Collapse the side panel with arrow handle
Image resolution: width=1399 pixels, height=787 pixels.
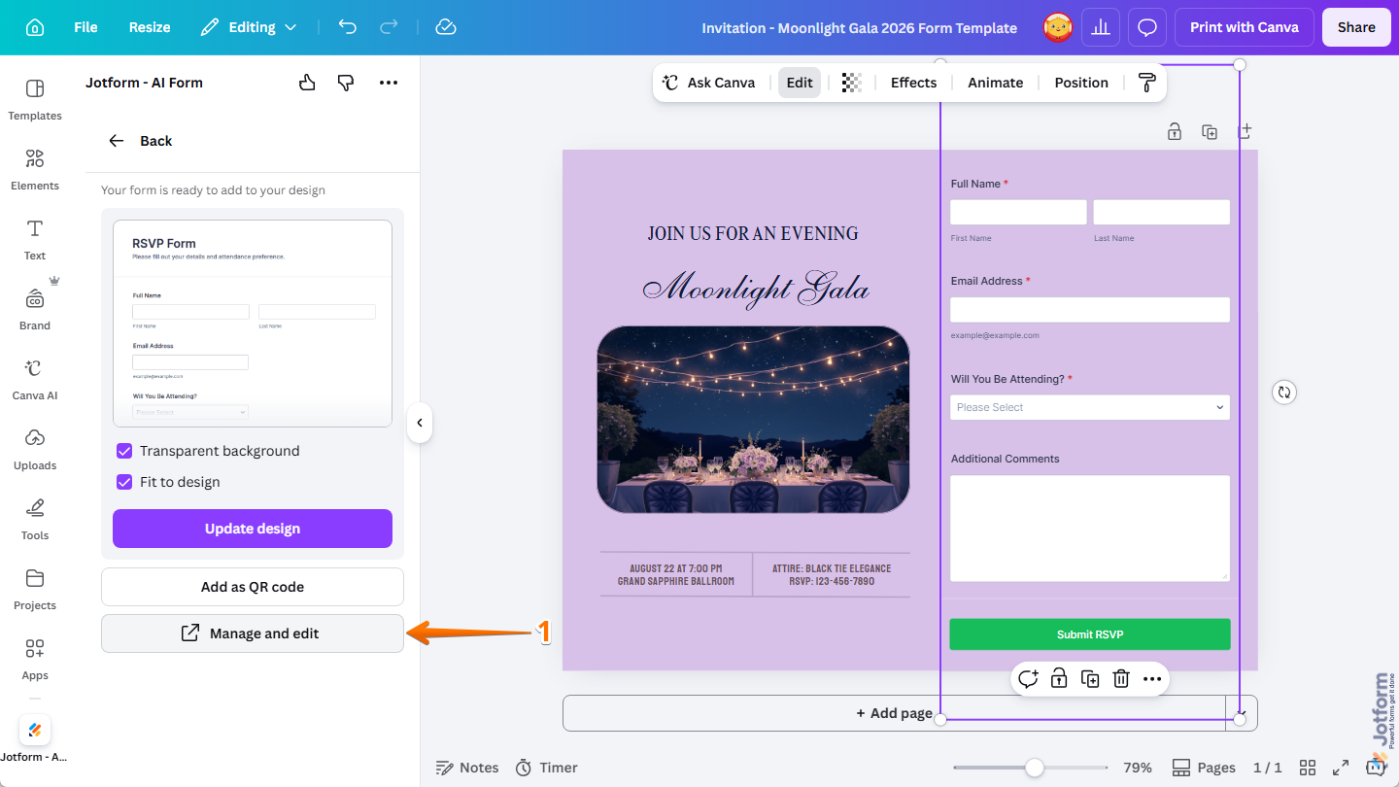tap(420, 423)
